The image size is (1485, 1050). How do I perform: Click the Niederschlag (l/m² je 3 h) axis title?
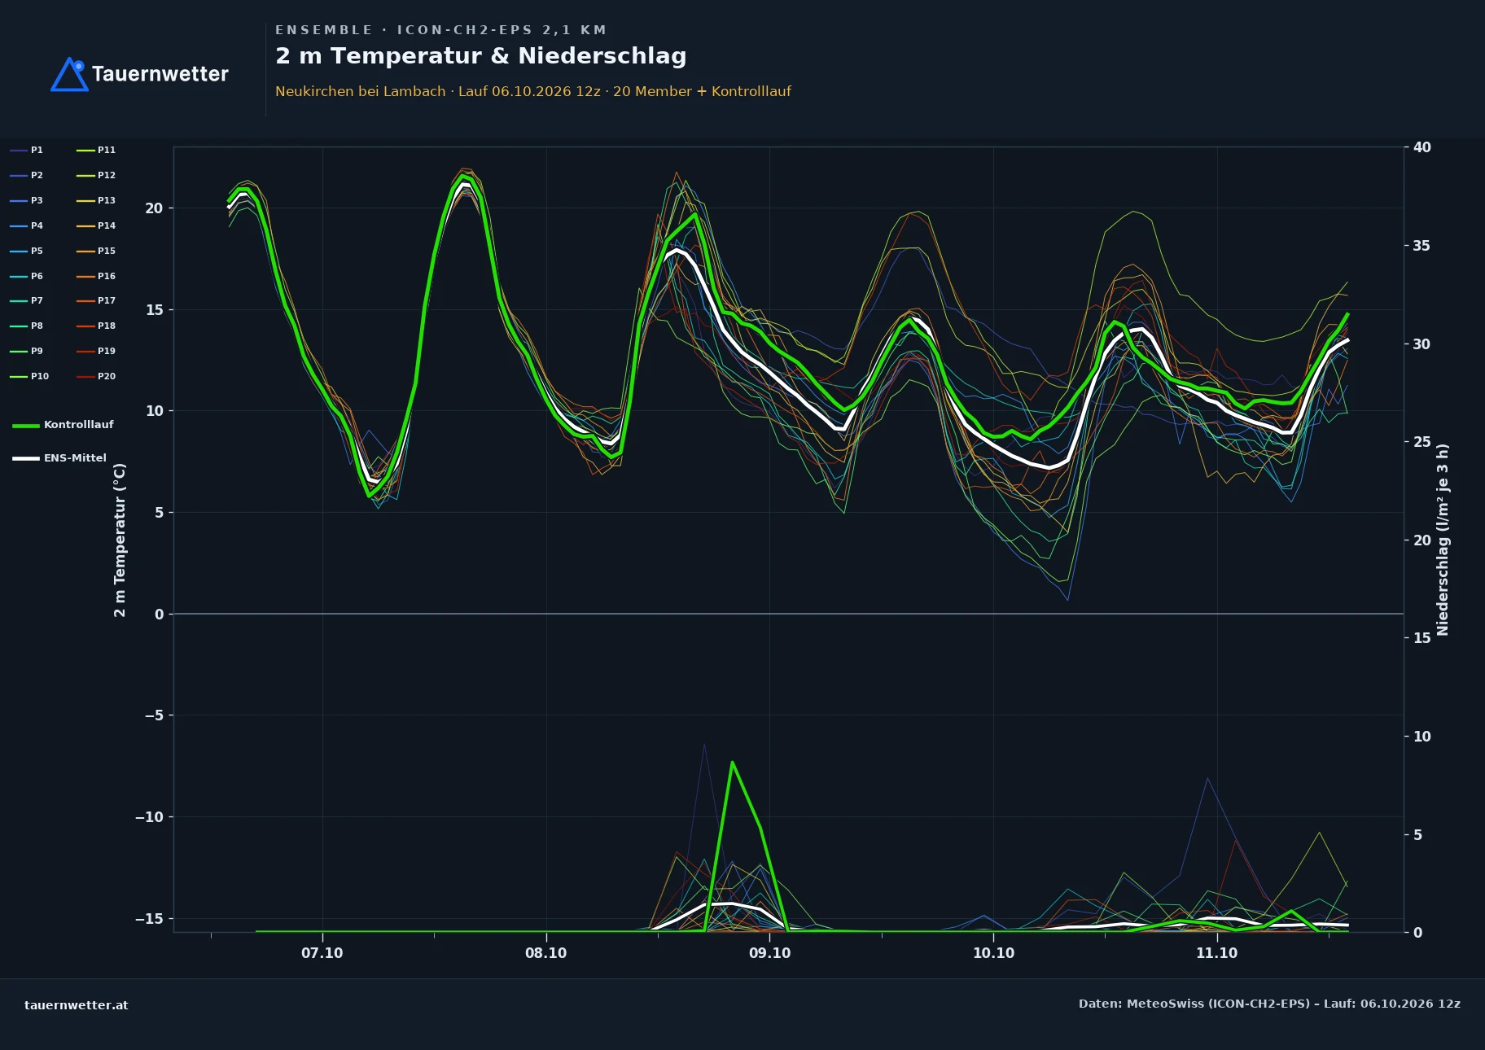(x=1443, y=540)
